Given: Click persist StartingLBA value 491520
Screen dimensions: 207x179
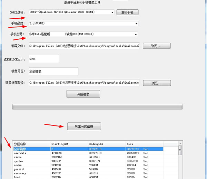Looking at the screenshot, I should [56, 169].
